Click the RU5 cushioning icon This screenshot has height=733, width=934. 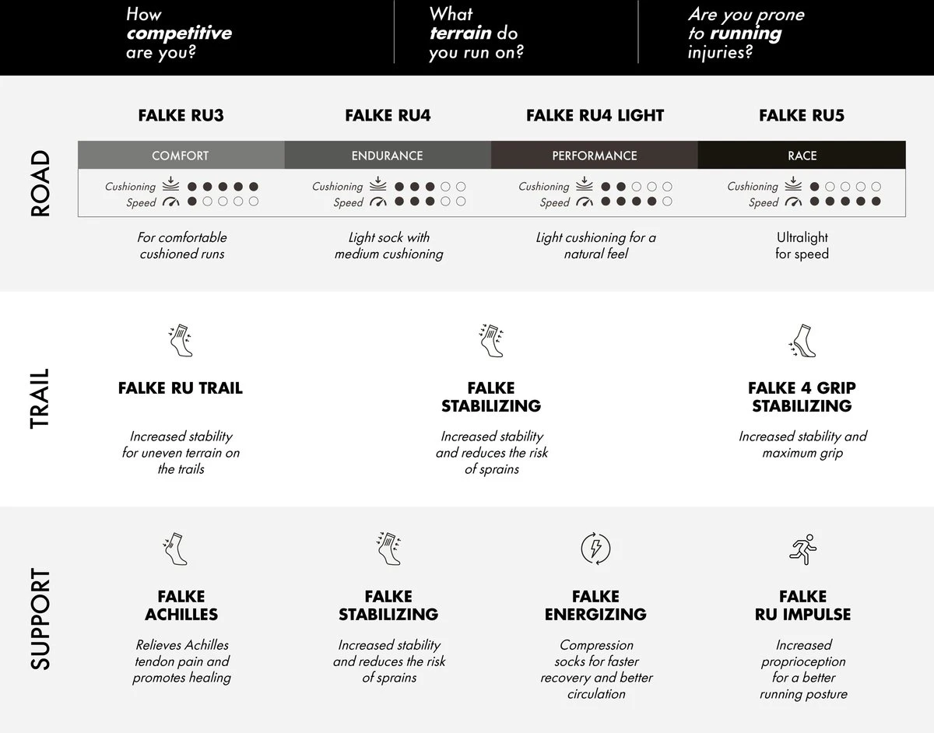pyautogui.click(x=793, y=186)
